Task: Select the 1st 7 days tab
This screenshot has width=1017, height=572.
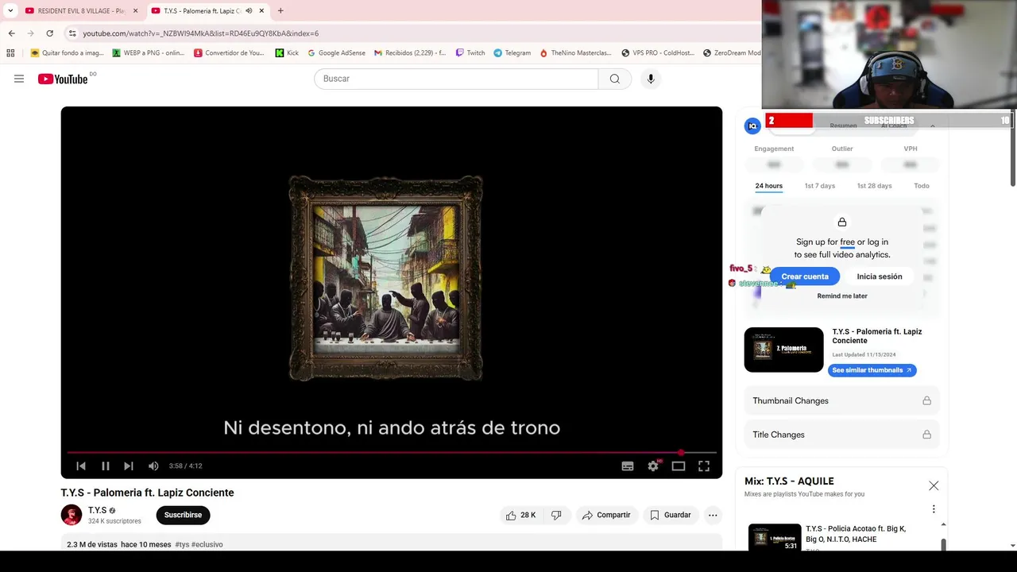Action: pyautogui.click(x=820, y=186)
